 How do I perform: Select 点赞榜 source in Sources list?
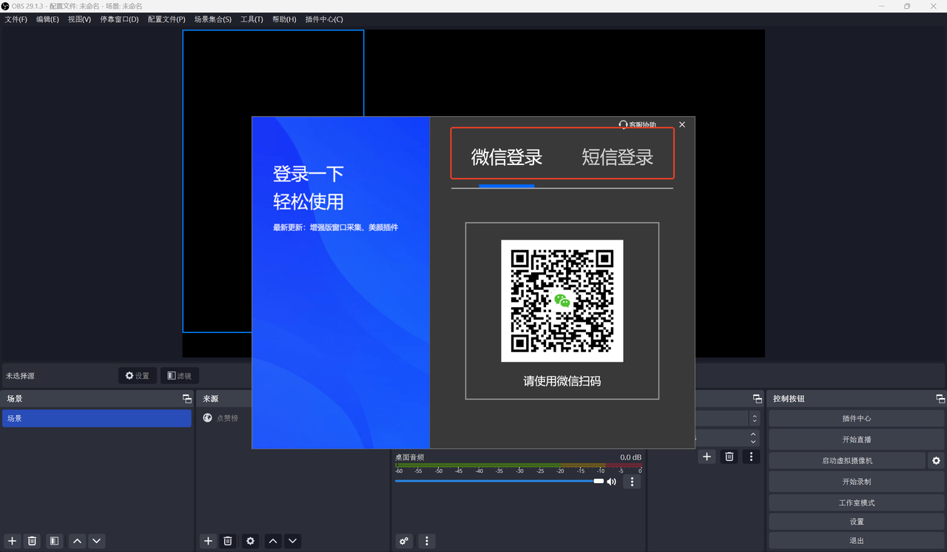tap(227, 418)
